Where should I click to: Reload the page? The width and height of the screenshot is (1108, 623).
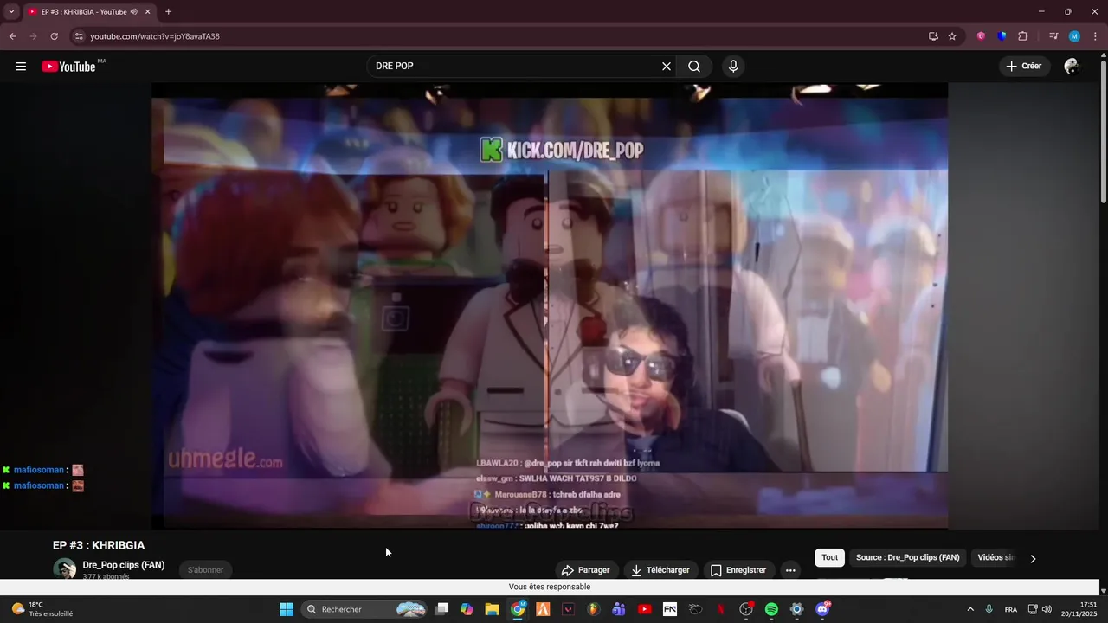[54, 36]
